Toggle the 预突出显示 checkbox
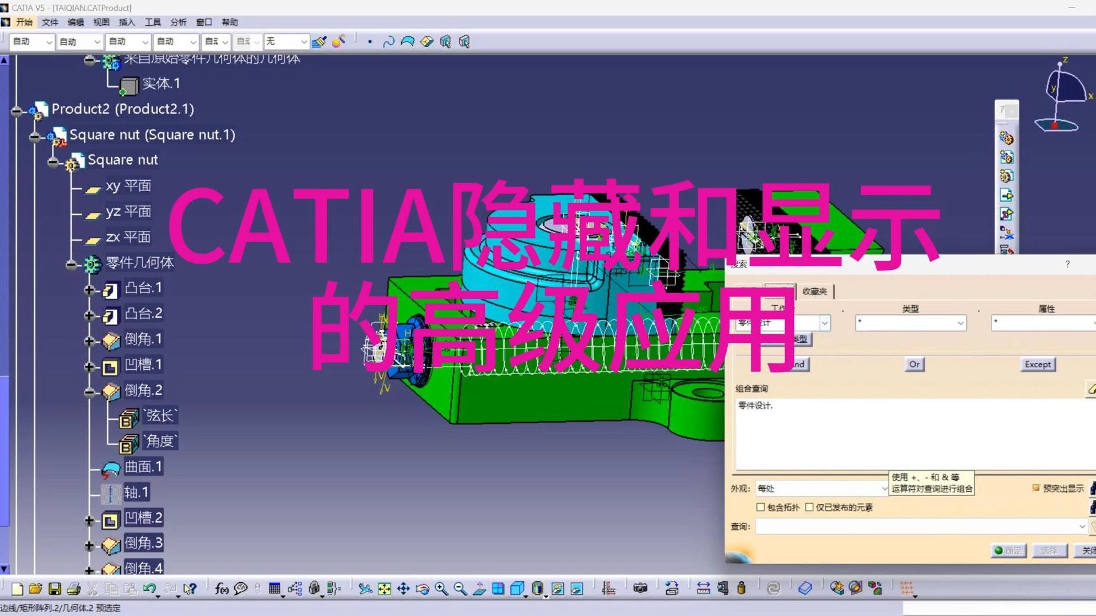The height and width of the screenshot is (616, 1096). click(1036, 488)
